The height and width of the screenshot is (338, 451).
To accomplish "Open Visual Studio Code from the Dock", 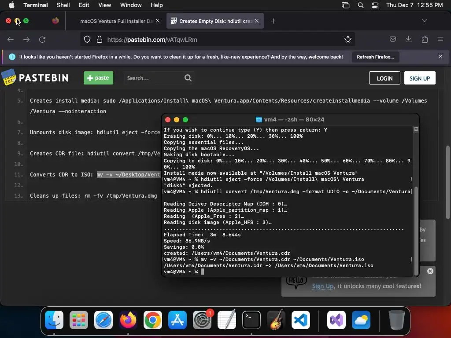I will 301,320.
